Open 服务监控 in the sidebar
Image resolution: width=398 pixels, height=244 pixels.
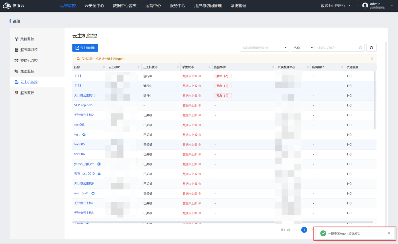coord(37,93)
